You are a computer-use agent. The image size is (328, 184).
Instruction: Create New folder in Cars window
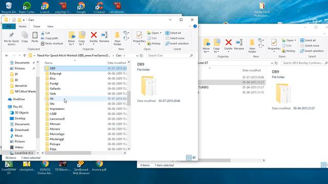(x=117, y=38)
